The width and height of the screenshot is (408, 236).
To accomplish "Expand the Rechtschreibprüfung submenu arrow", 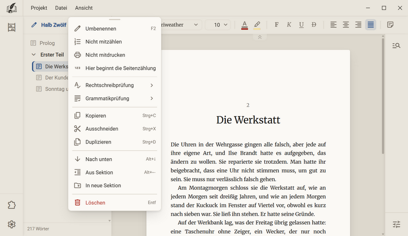I will pos(151,85).
